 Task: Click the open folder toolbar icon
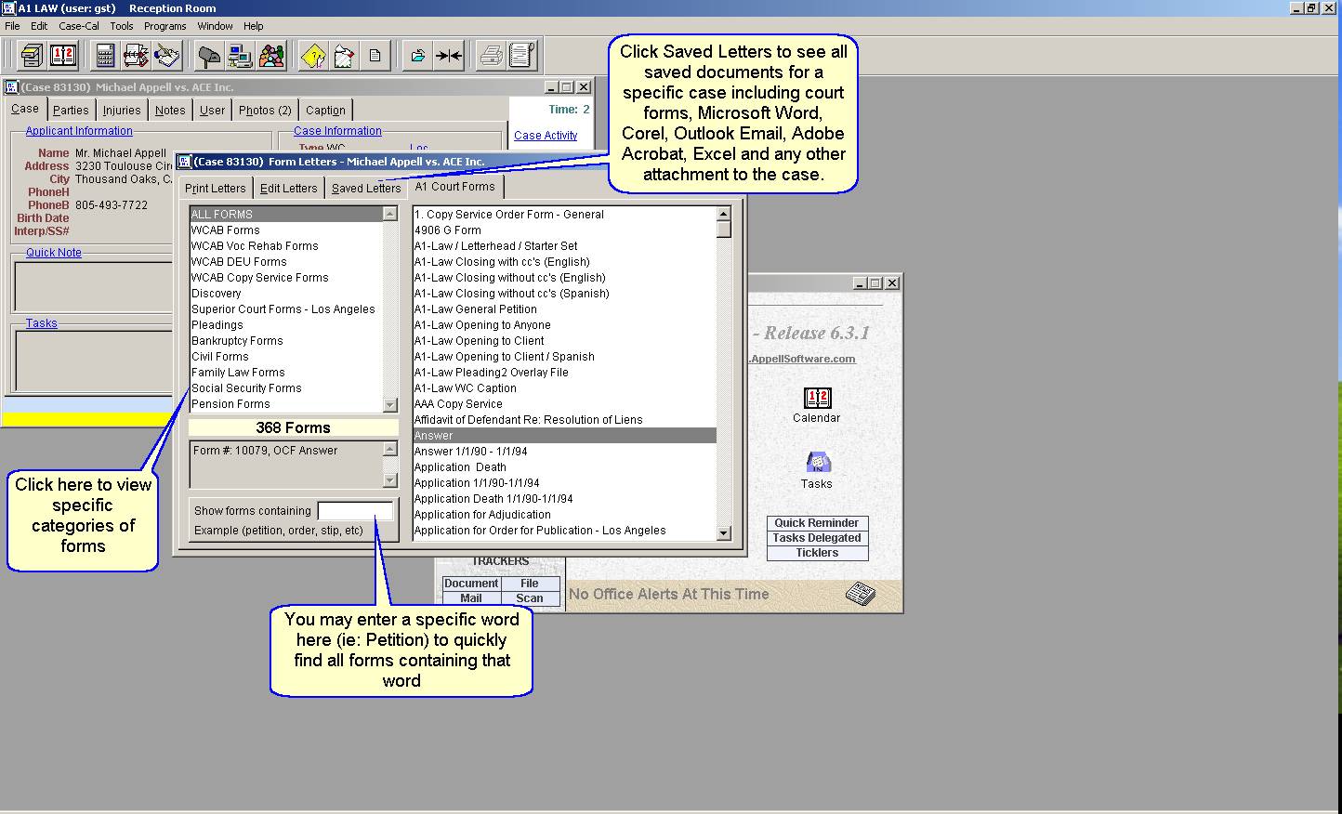pos(418,56)
